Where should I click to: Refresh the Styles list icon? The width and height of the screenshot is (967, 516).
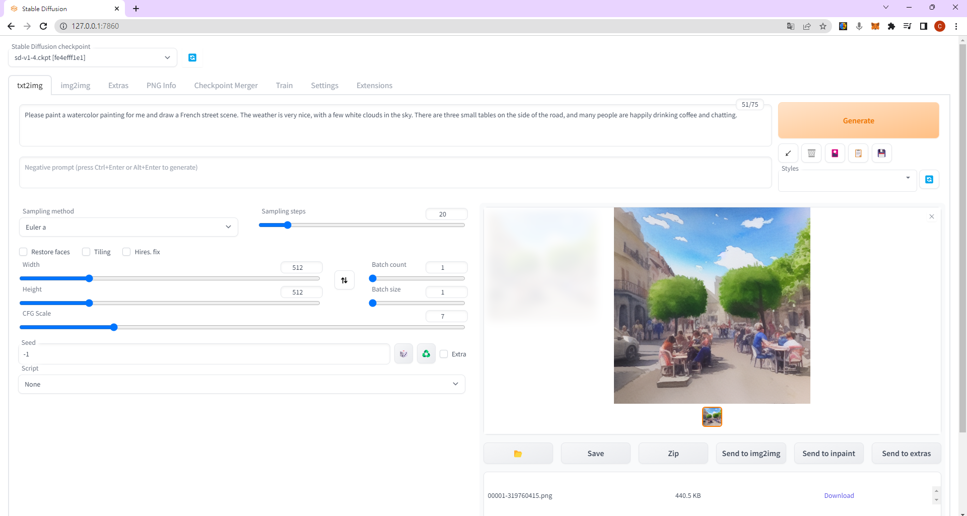[x=929, y=179]
